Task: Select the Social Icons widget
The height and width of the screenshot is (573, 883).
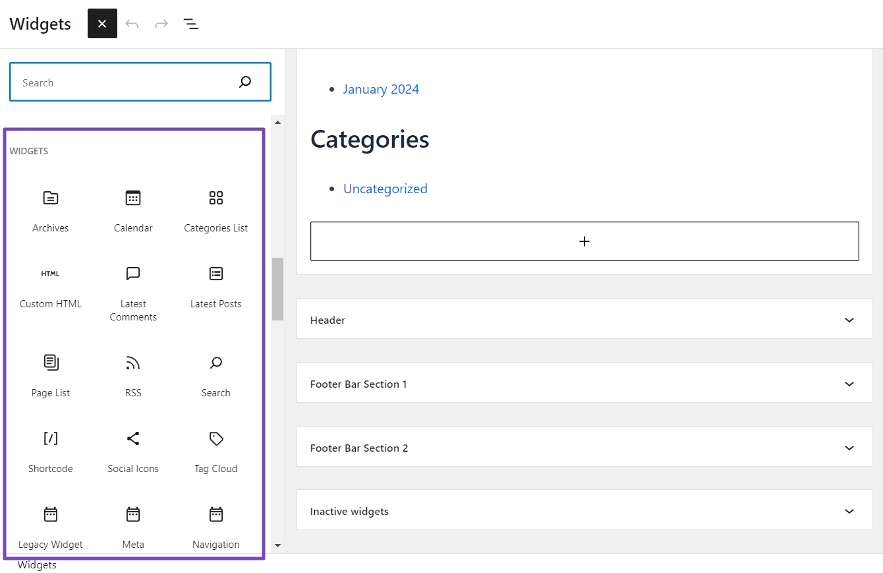Action: 133,452
